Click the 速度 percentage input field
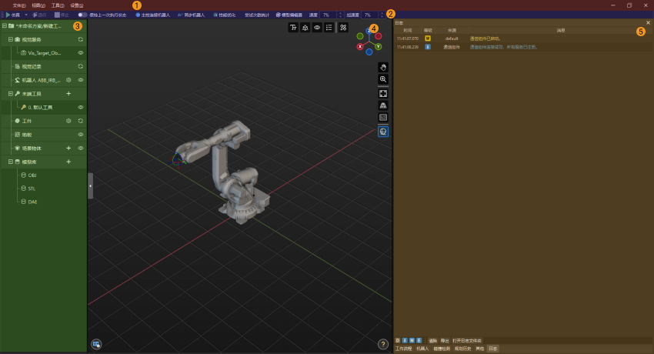 pos(327,15)
